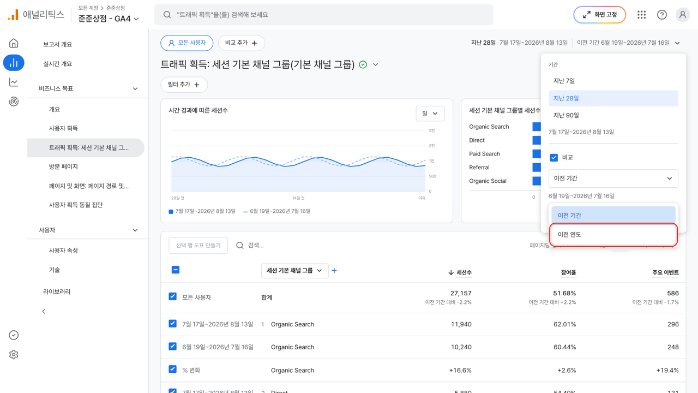Open the help question mark icon
The height and width of the screenshot is (393, 698).
[x=662, y=15]
